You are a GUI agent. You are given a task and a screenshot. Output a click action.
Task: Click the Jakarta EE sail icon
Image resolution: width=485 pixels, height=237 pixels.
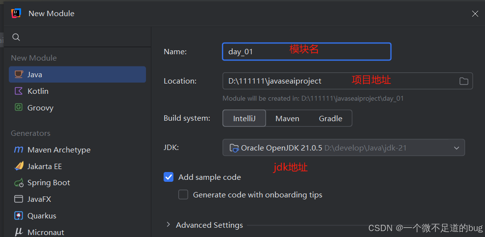click(19, 166)
